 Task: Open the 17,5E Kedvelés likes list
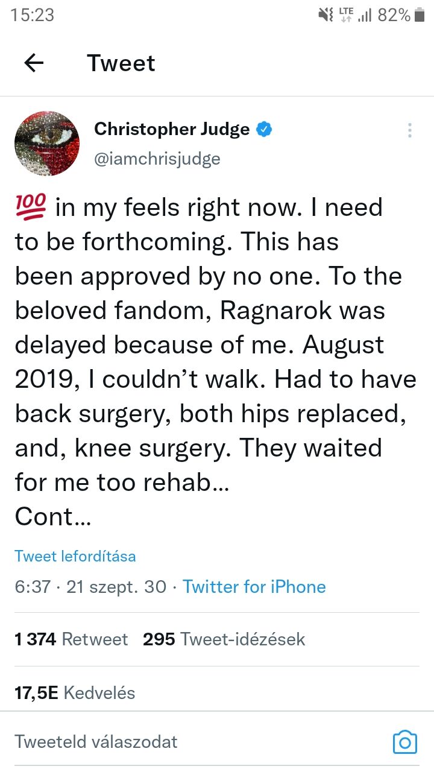pyautogui.click(x=75, y=693)
